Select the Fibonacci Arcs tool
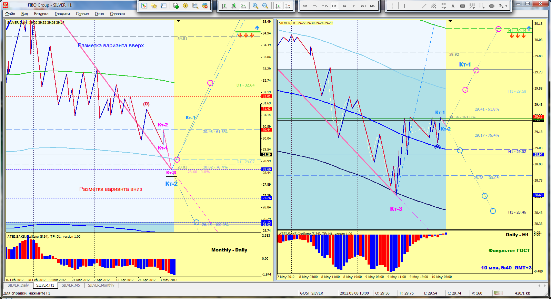Viewport: 551px width, 299px height. click(x=472, y=6)
